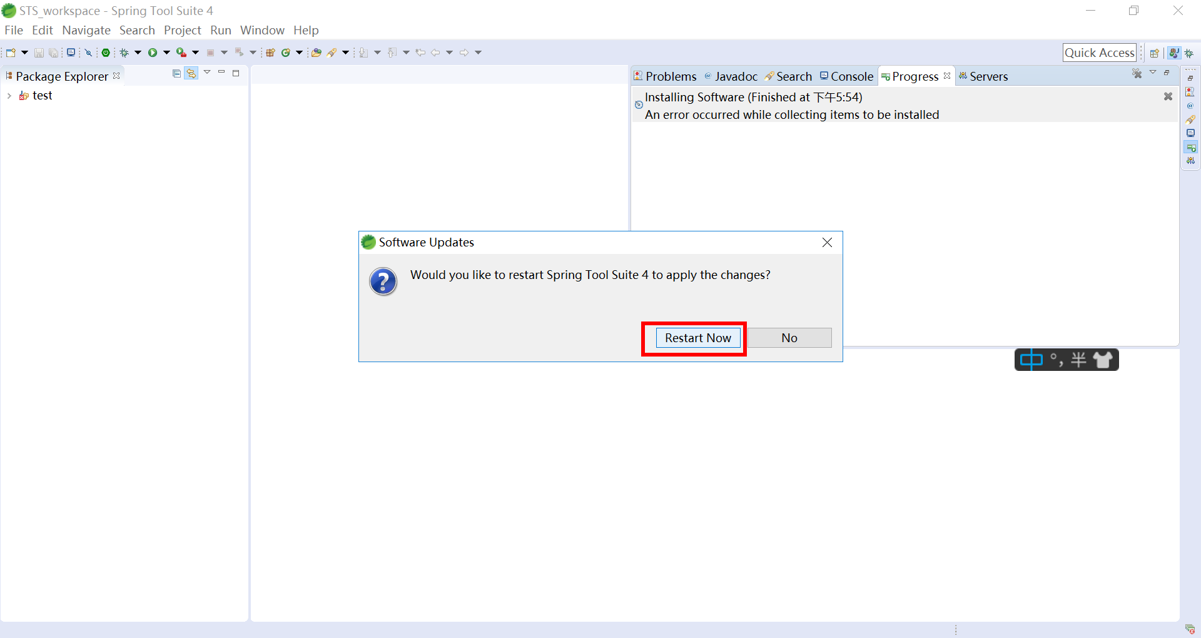1201x638 pixels.
Task: Click No in Software Updates dialog
Action: tap(789, 338)
